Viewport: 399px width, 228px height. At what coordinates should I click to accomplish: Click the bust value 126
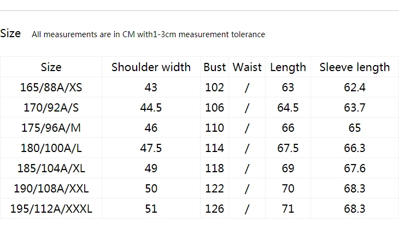click(x=214, y=209)
